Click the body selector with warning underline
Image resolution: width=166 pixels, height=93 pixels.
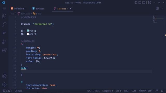point(23,68)
